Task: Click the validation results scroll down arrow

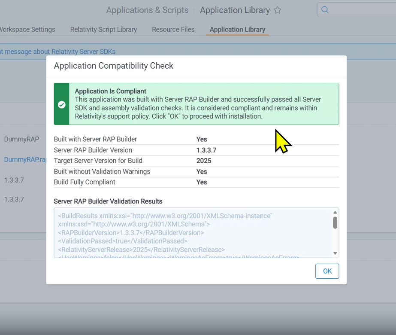Action: (335, 253)
